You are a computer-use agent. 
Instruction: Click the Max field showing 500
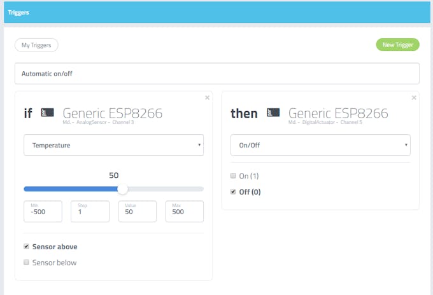coord(185,212)
